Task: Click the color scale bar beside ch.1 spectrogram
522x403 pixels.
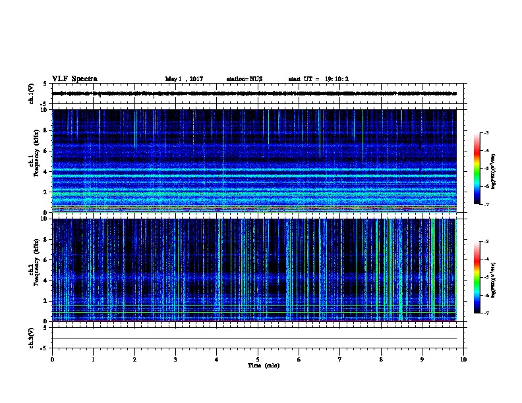Action: click(477, 169)
